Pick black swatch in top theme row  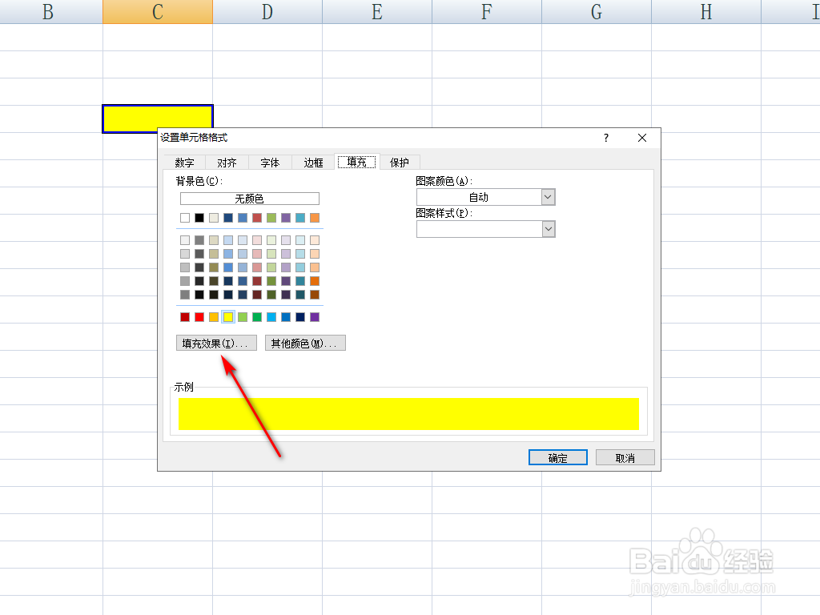click(x=199, y=218)
